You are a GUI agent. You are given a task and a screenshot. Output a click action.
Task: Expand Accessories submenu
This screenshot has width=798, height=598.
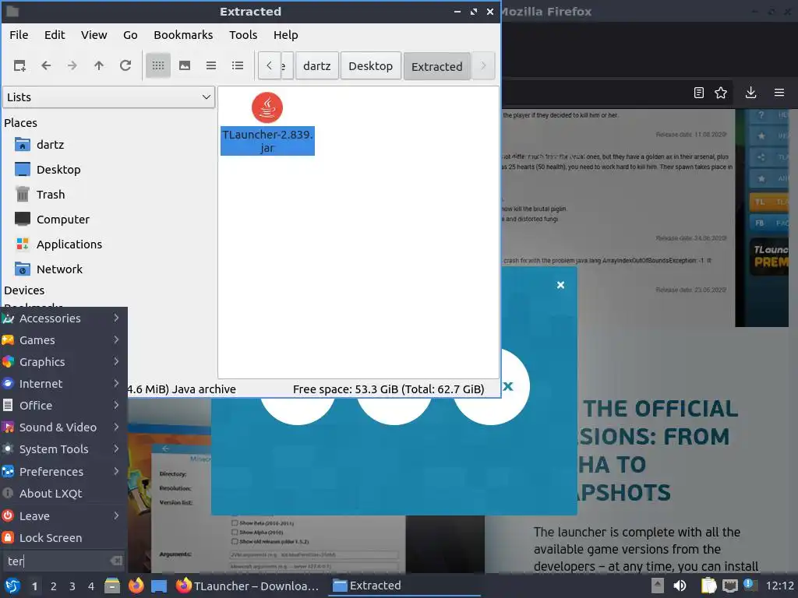tap(63, 318)
